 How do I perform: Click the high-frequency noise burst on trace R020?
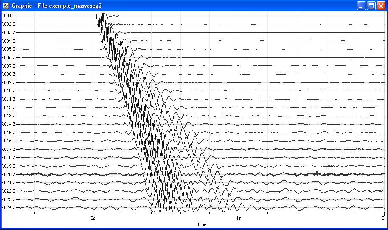pos(315,173)
